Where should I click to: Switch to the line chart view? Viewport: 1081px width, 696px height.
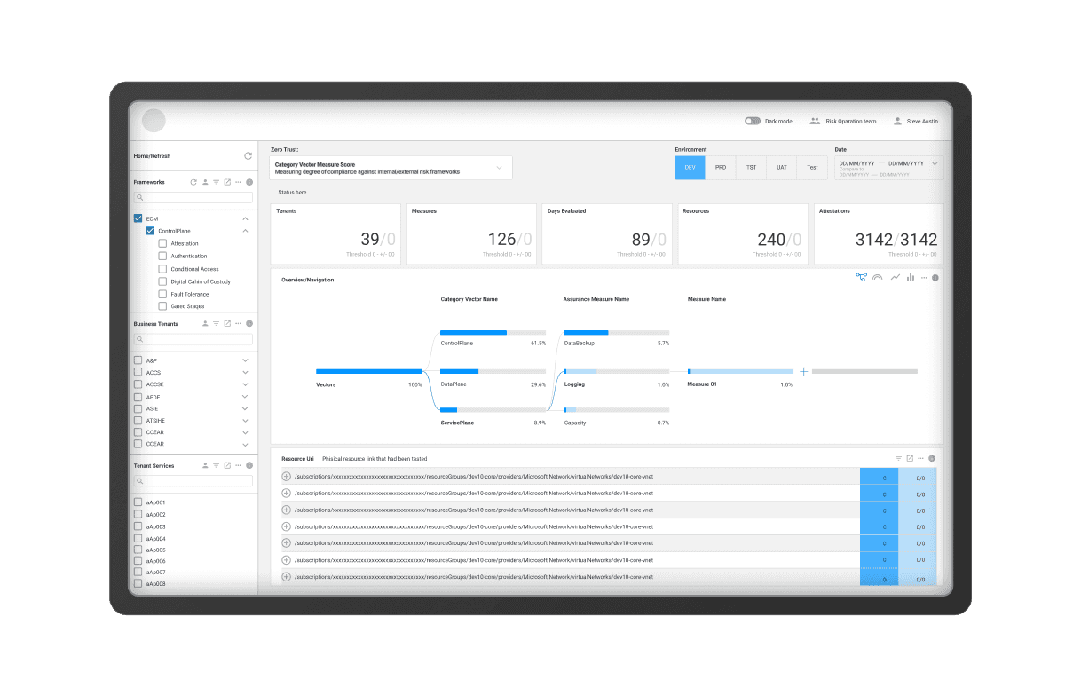(896, 277)
